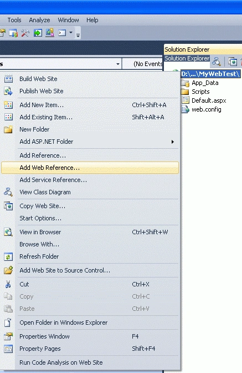This screenshot has height=373, width=242.
Task: Click the class diagram icon in Solution Explorer toolbar
Action: coord(216,62)
